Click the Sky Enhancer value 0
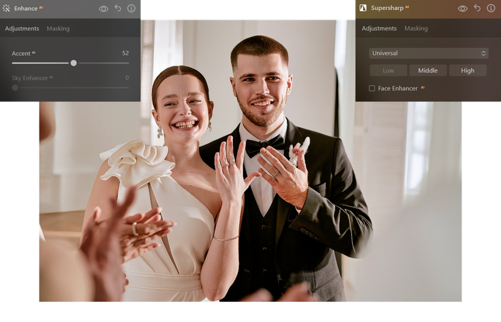Screen dimensions: 501x322 (x=127, y=78)
